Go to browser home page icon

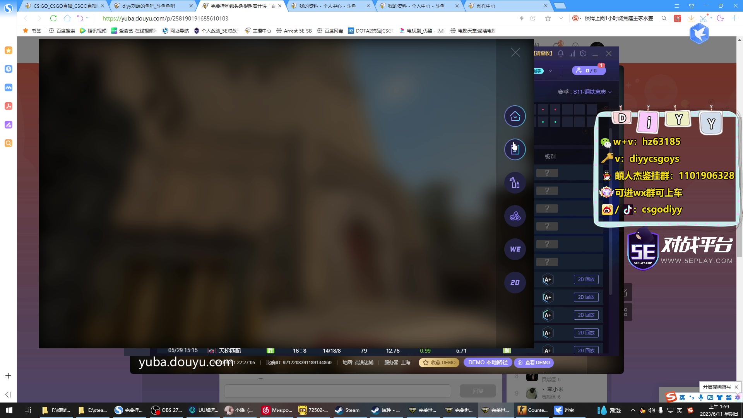(x=67, y=18)
